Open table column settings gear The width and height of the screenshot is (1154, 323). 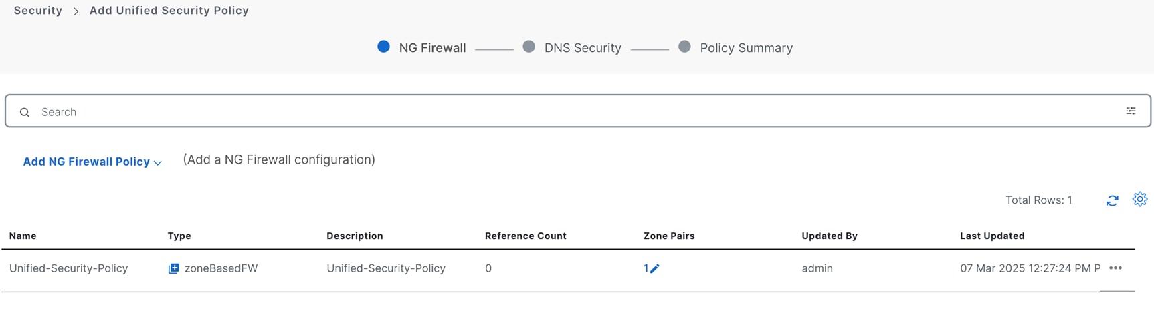click(1140, 199)
